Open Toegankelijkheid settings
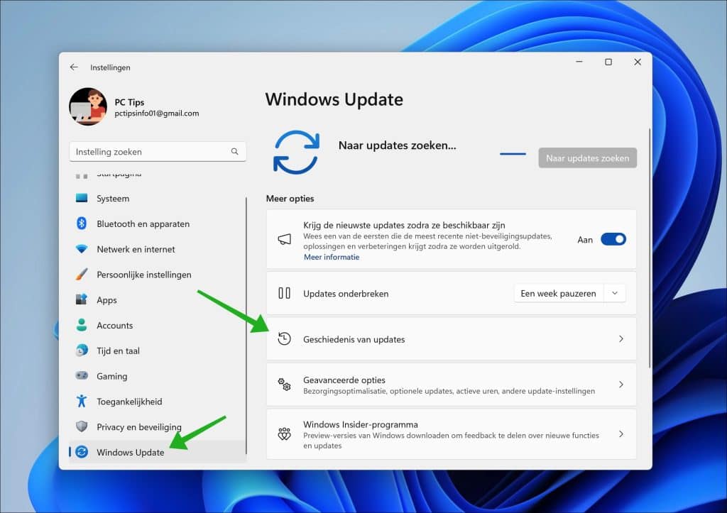The image size is (727, 513). [157, 402]
